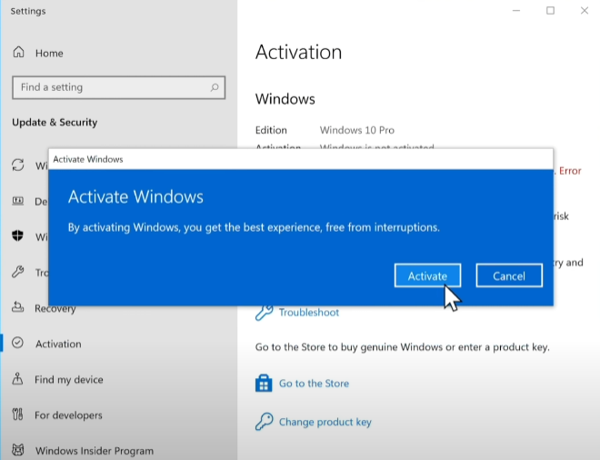Open Find my device settings
Viewport: 600px width, 460px height.
point(68,379)
